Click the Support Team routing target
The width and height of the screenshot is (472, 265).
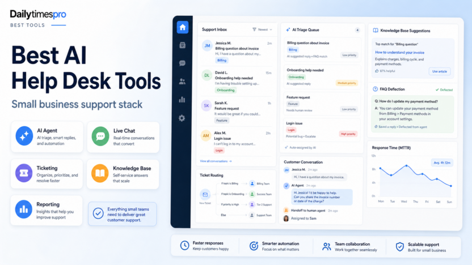coord(261,215)
